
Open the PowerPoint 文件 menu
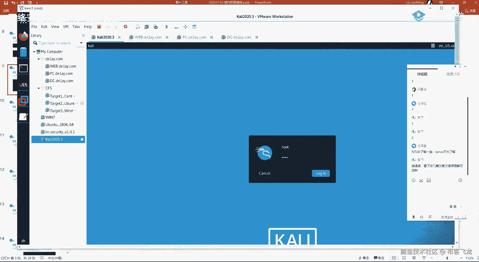click(x=6, y=11)
